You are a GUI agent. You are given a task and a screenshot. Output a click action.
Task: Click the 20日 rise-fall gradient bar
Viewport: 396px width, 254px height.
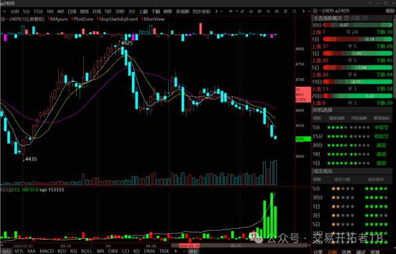pos(358,96)
